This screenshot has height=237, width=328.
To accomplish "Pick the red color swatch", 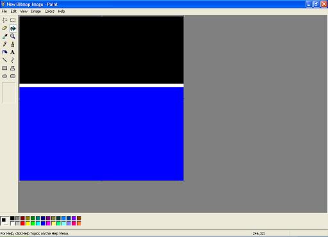I will (22, 224).
